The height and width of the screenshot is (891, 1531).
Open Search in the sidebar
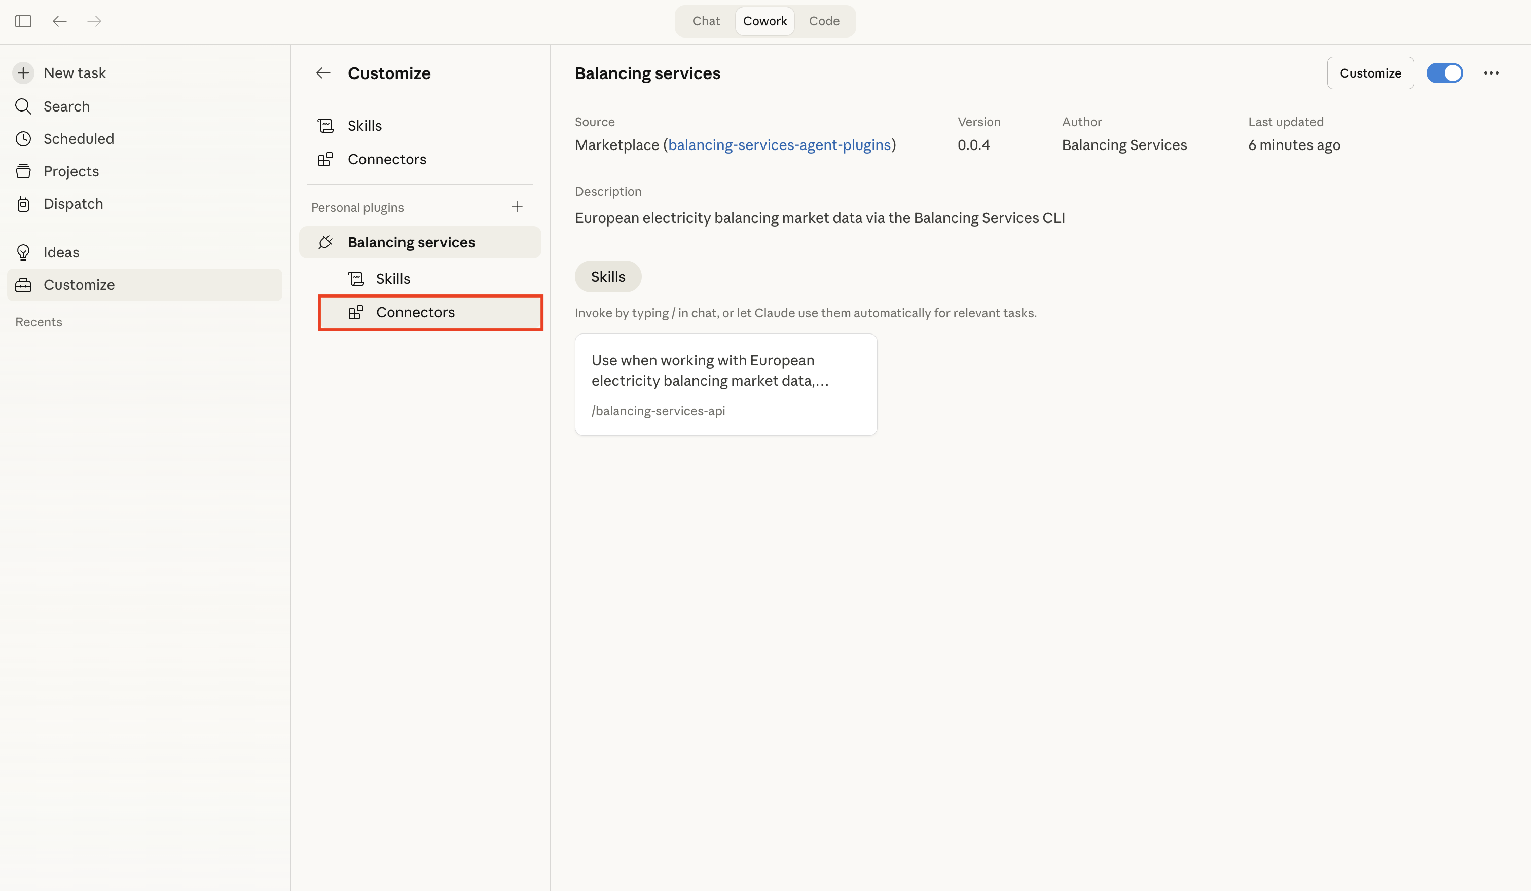67,106
